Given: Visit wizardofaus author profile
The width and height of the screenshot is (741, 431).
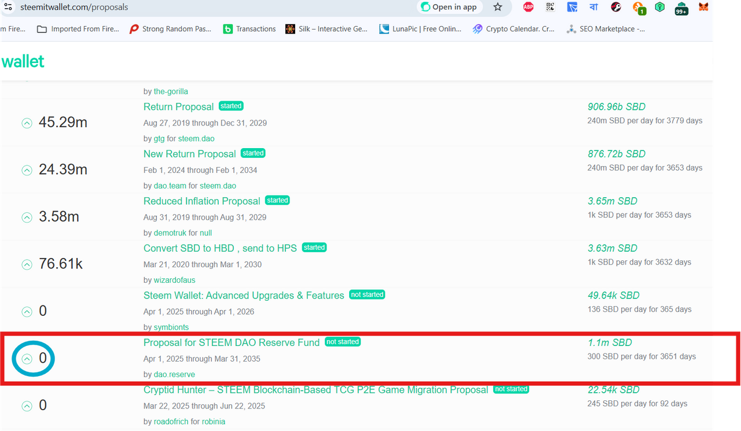Looking at the screenshot, I should coord(175,281).
